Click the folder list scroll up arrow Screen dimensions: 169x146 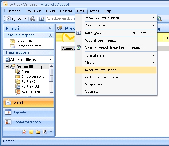coord(51,66)
